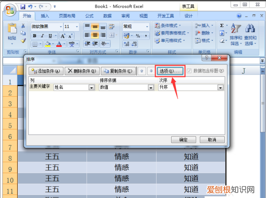The width and height of the screenshot is (266, 198).
Task: Apply accounting number format
Action: [126, 36]
